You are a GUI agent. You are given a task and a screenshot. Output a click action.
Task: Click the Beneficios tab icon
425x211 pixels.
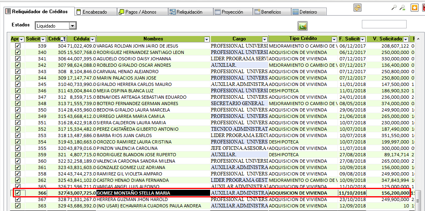pyautogui.click(x=257, y=12)
